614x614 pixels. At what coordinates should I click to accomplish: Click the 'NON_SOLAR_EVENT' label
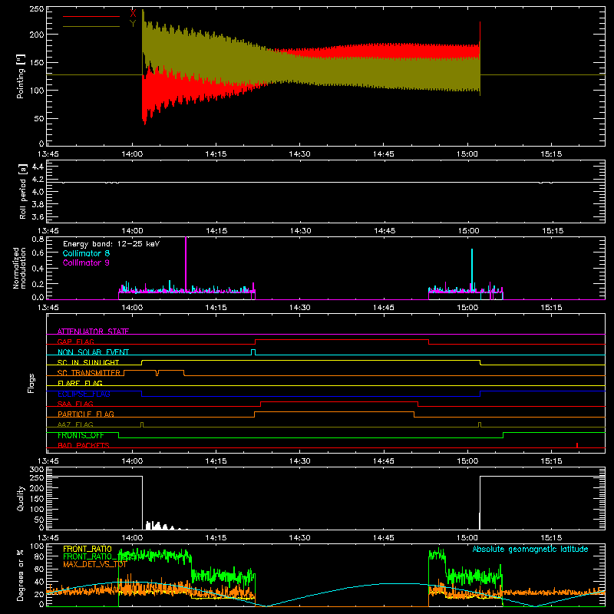click(93, 352)
